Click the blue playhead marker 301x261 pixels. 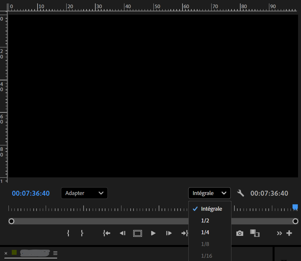(295, 207)
